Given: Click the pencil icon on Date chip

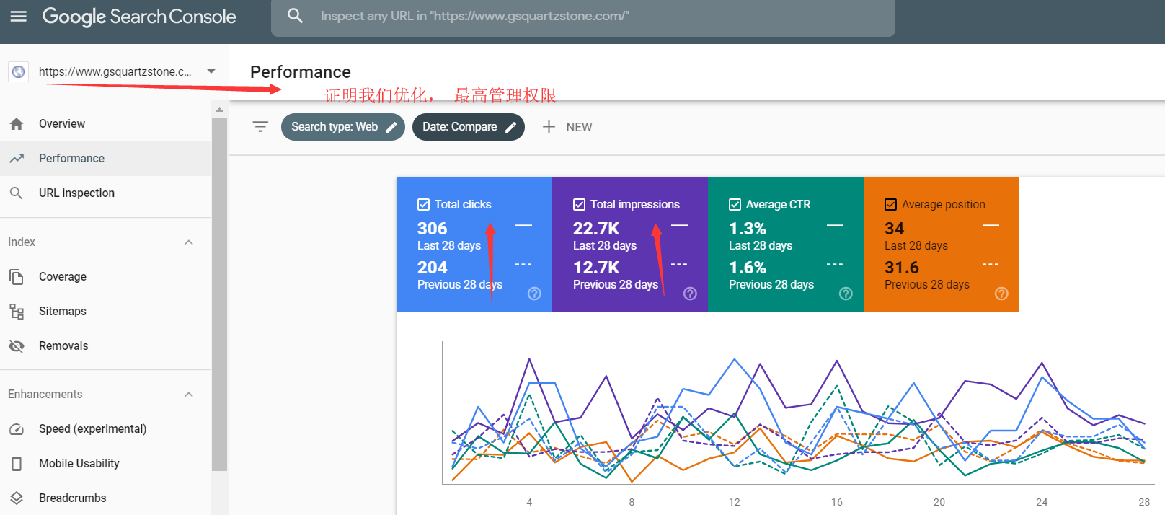Looking at the screenshot, I should coord(510,127).
